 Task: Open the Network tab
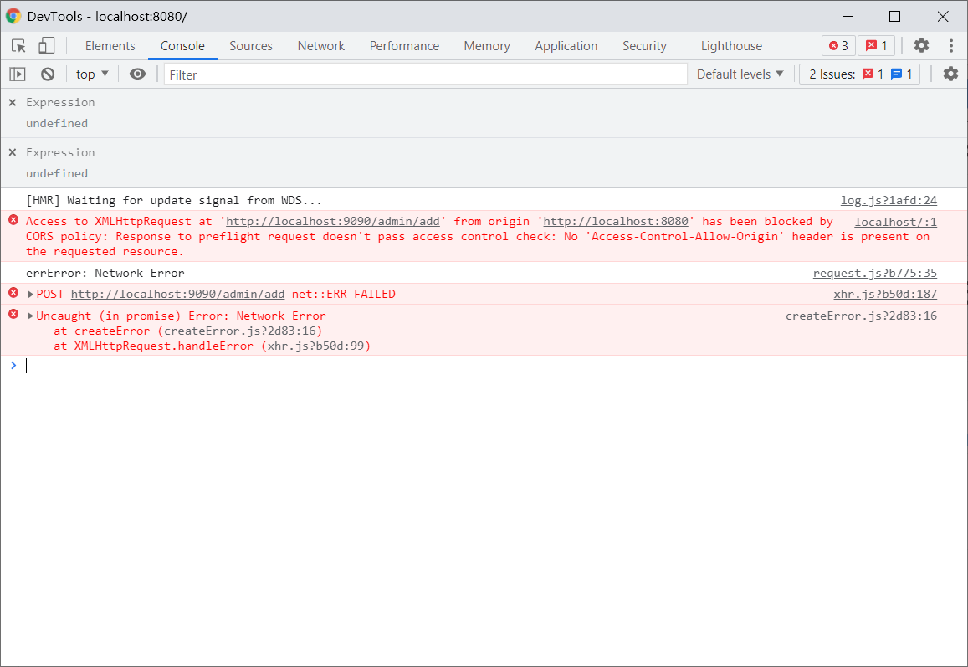[x=321, y=46]
